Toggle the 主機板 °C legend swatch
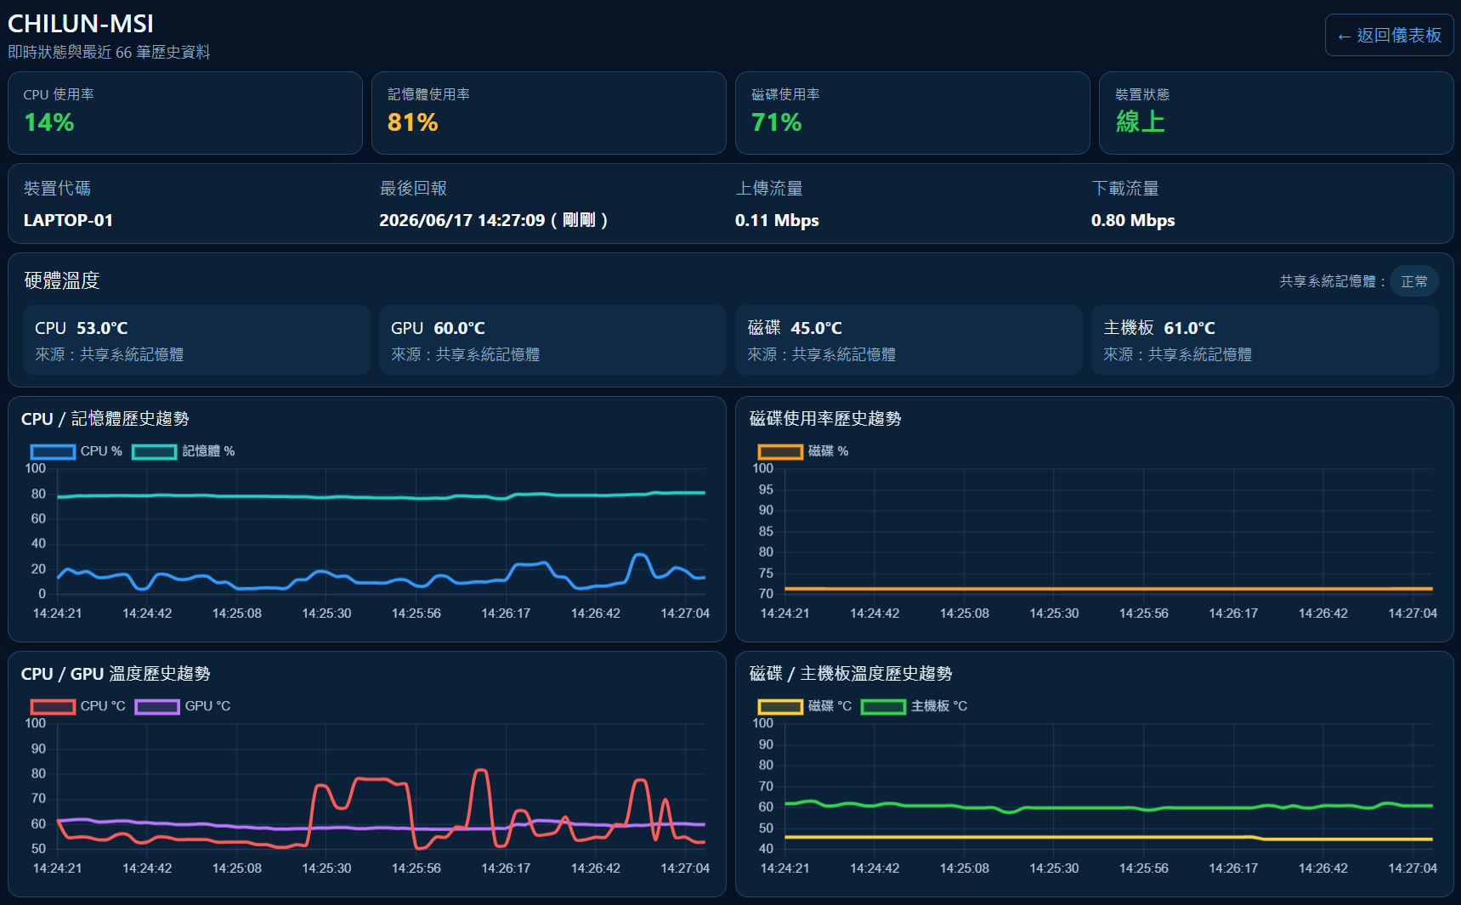 coord(883,706)
